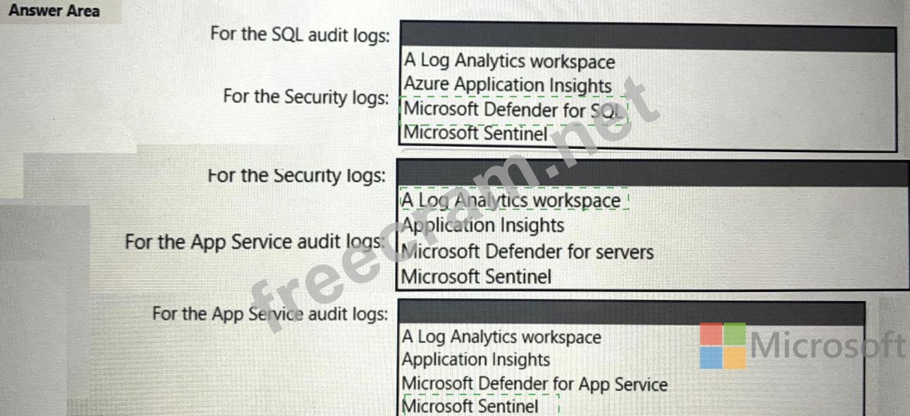Select the green-outlined Log Analytics workspace option
910x416 pixels.
coord(511,201)
